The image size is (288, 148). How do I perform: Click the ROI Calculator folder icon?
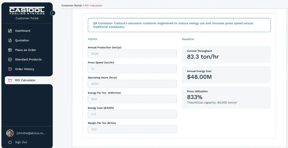(10, 80)
